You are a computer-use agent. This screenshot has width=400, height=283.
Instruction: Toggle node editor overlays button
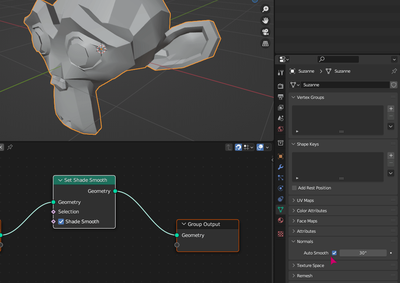(x=260, y=147)
